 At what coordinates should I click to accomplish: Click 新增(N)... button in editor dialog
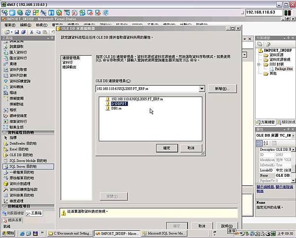click(222, 89)
